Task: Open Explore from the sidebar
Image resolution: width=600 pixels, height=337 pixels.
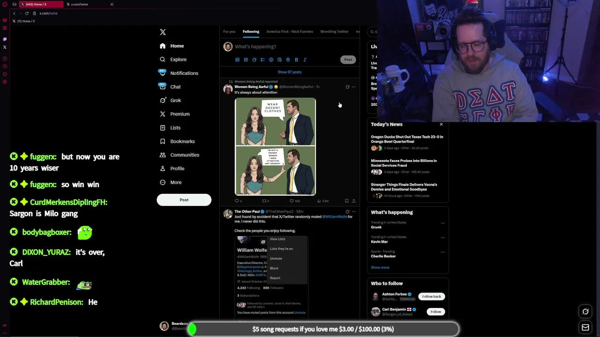Action: [173, 59]
